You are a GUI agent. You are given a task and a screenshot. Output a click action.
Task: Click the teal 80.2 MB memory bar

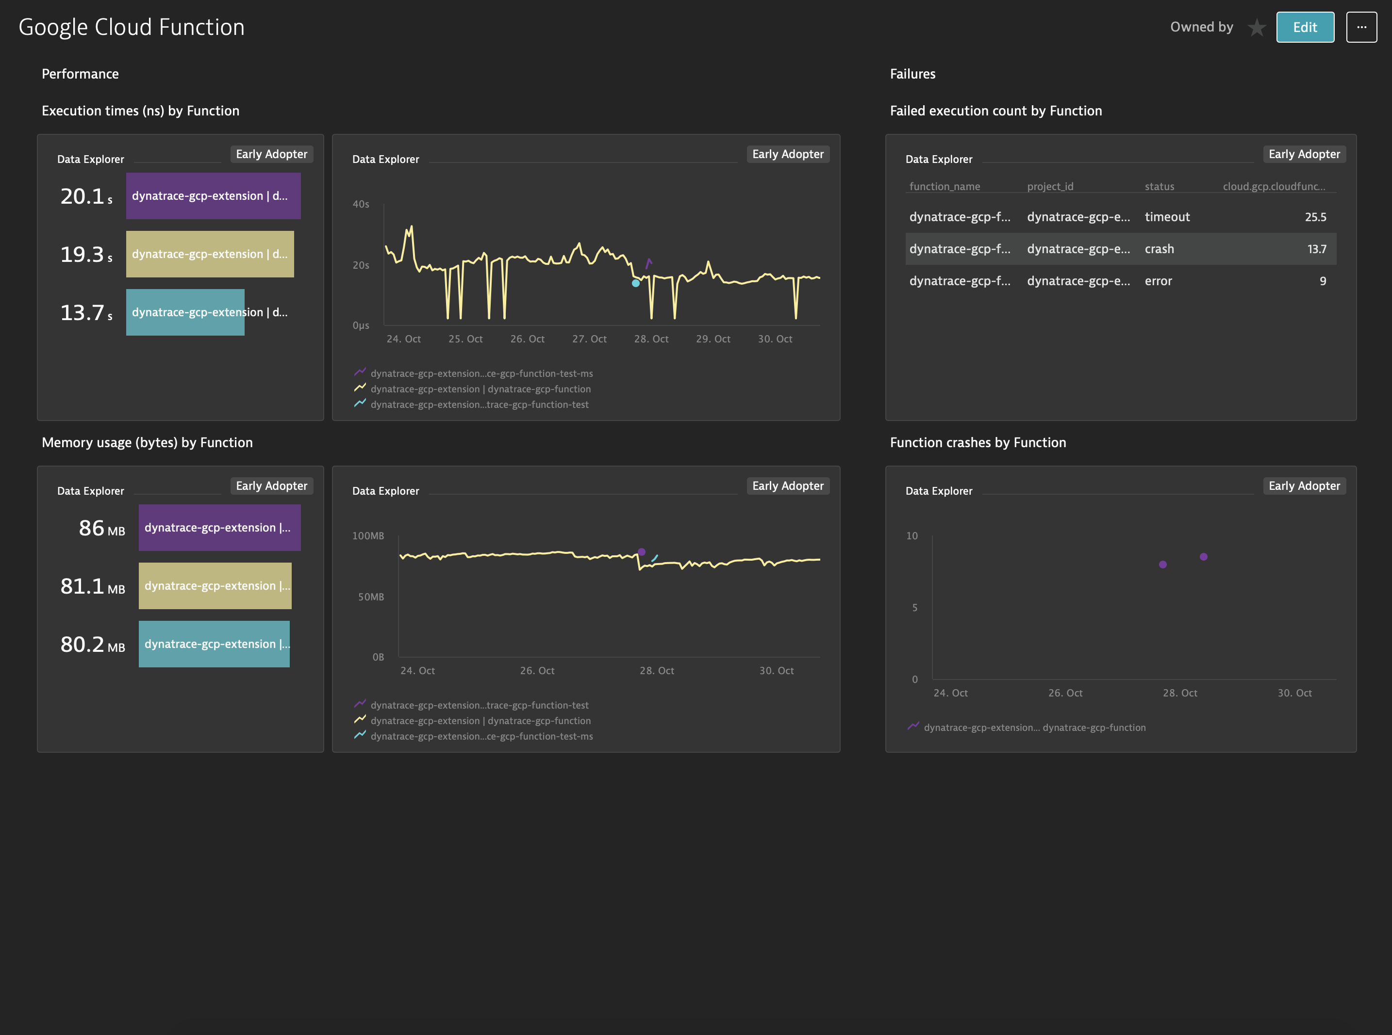click(214, 644)
